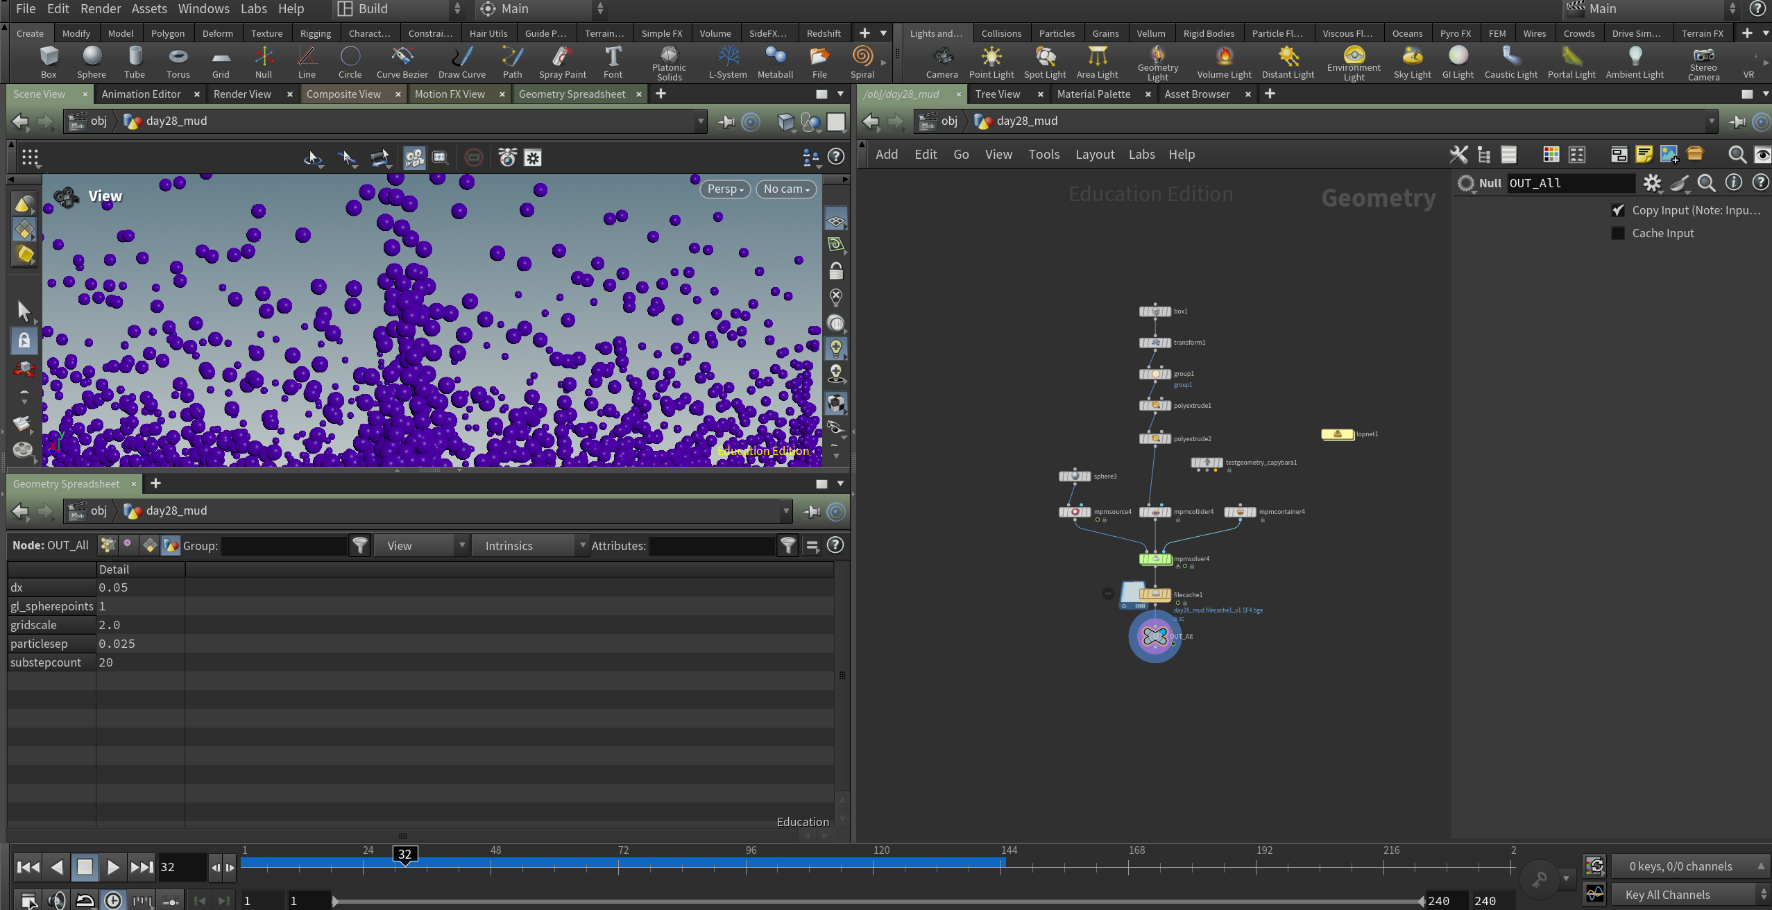
Task: Show node info in parameter pane
Action: [1734, 183]
